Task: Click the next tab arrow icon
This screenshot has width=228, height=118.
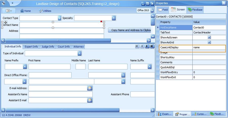Action: (147, 46)
